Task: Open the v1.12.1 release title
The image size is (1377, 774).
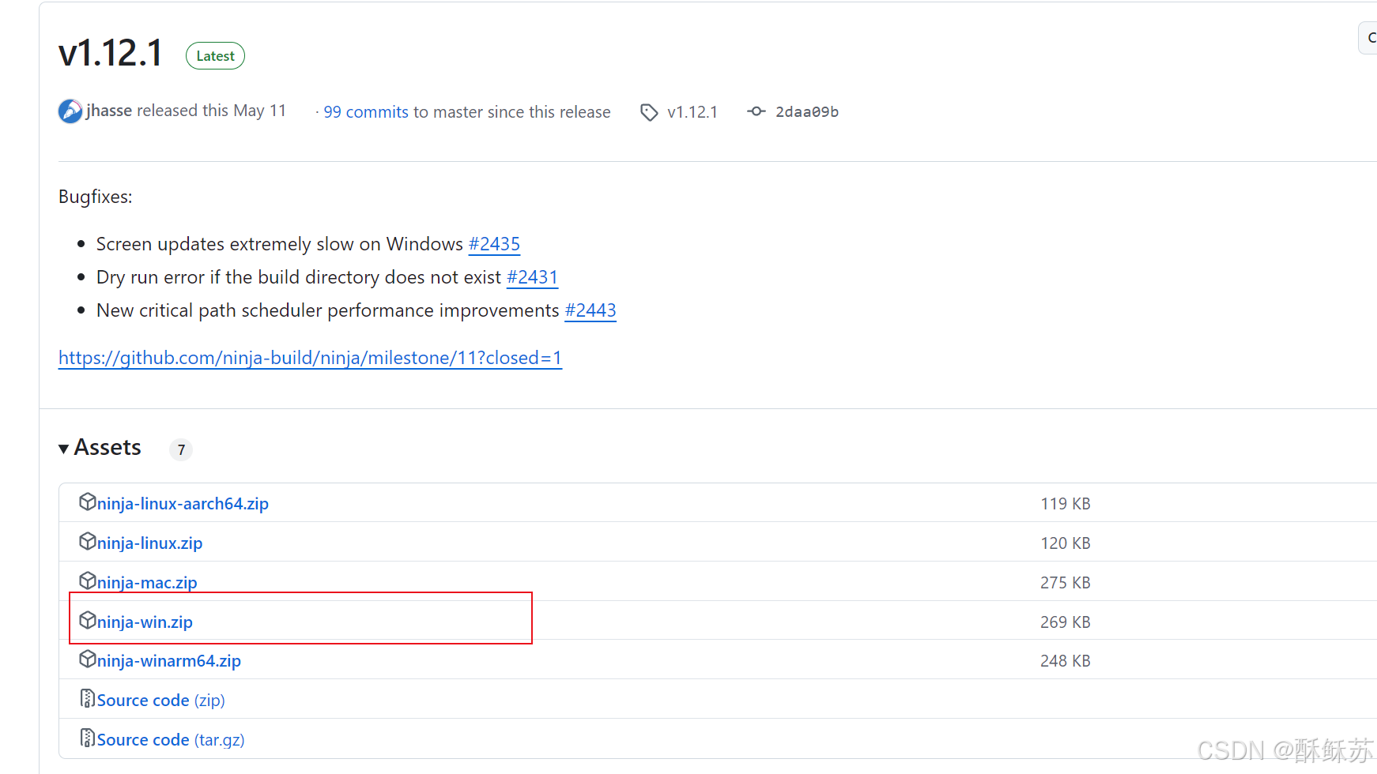Action: [x=111, y=54]
